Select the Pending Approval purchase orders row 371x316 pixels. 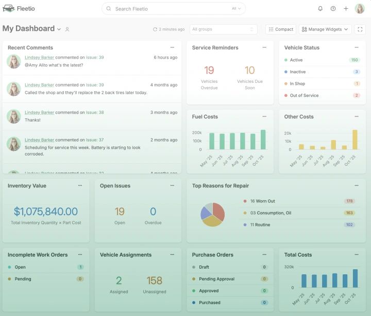(x=230, y=279)
